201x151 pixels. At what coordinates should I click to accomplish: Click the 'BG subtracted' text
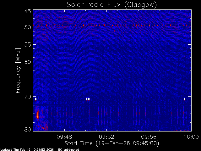point(68,150)
